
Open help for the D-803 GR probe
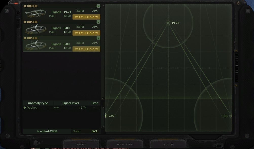tap(98, 6)
